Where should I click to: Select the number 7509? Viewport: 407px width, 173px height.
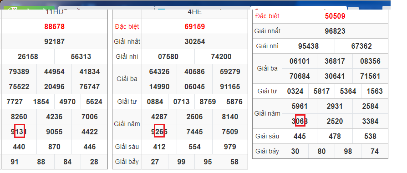(x=230, y=132)
